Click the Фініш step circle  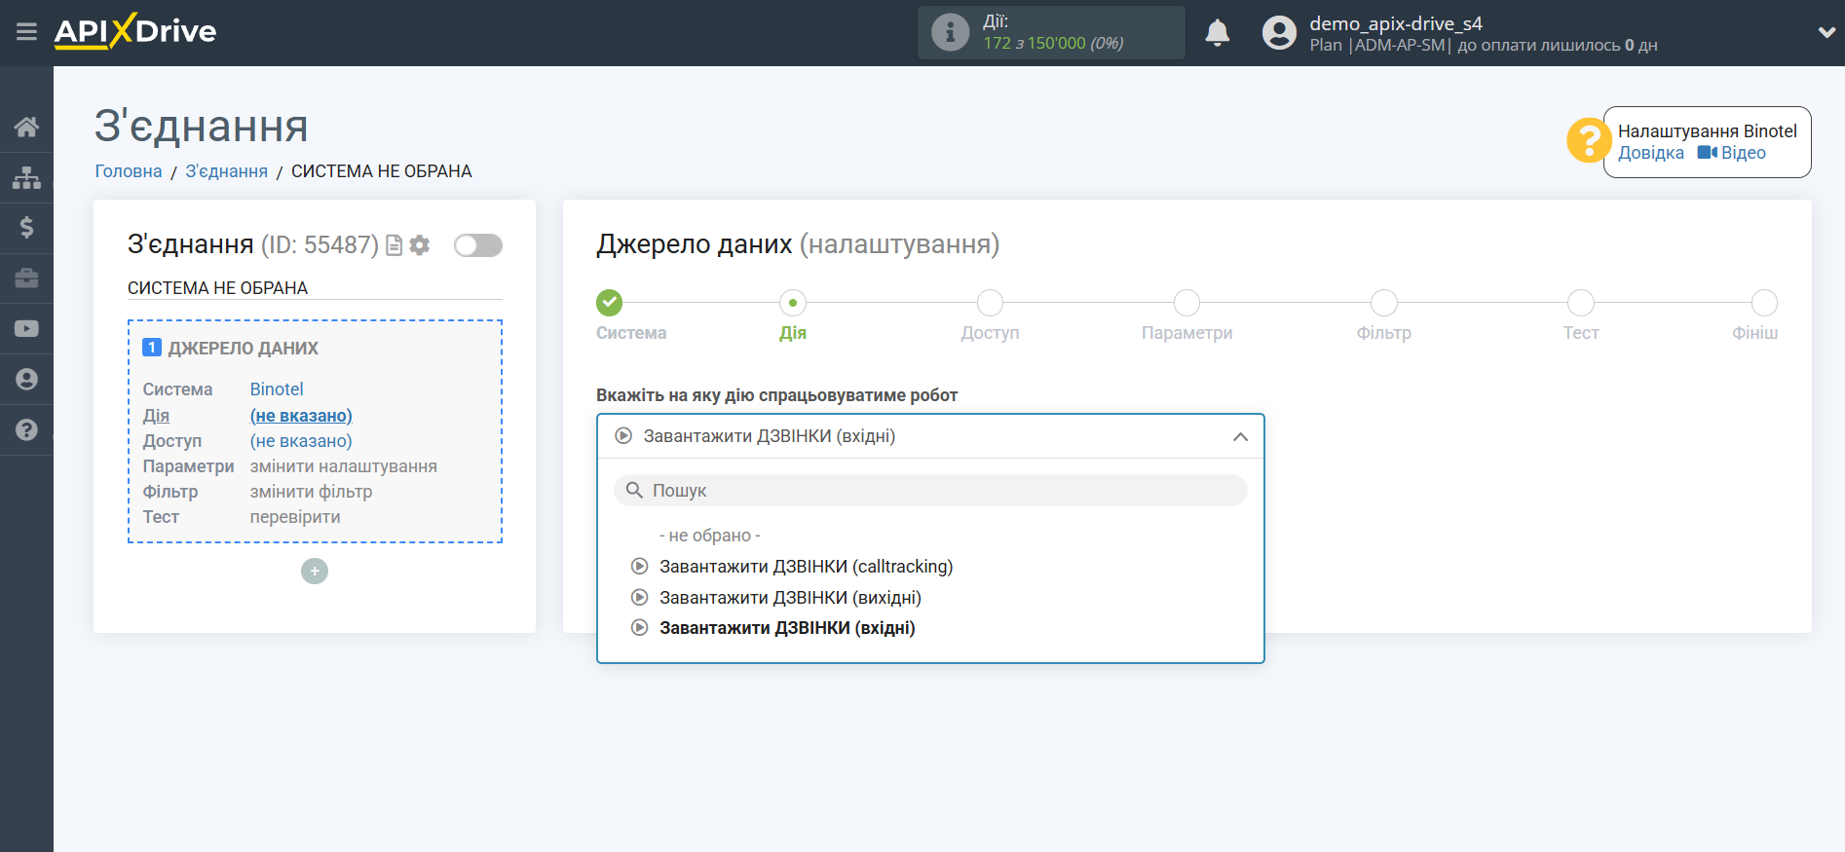tap(1764, 303)
